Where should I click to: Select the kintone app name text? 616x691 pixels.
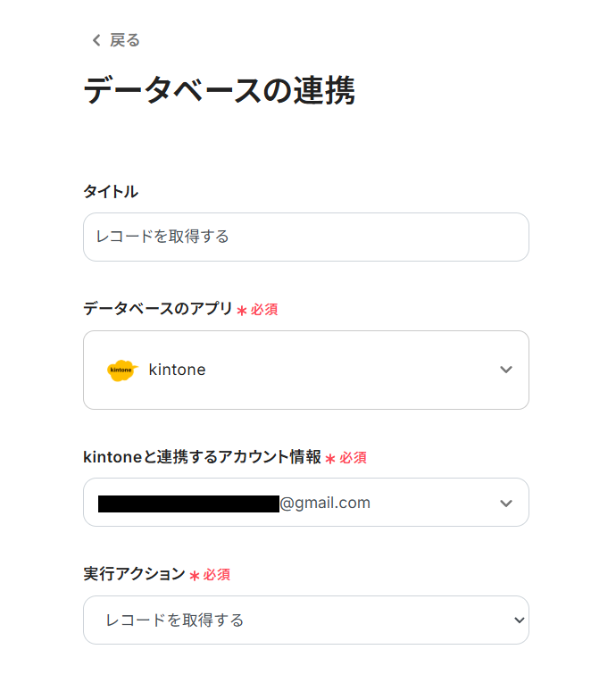click(x=177, y=370)
